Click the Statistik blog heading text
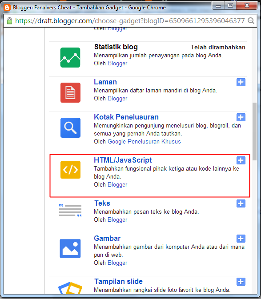261x299 pixels. 116,47
